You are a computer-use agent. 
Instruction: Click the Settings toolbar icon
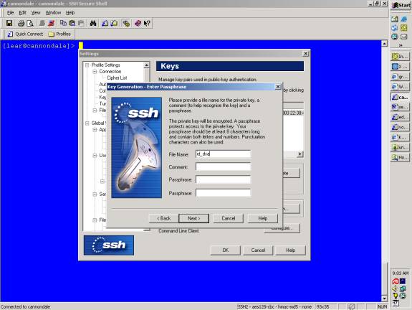pos(126,23)
